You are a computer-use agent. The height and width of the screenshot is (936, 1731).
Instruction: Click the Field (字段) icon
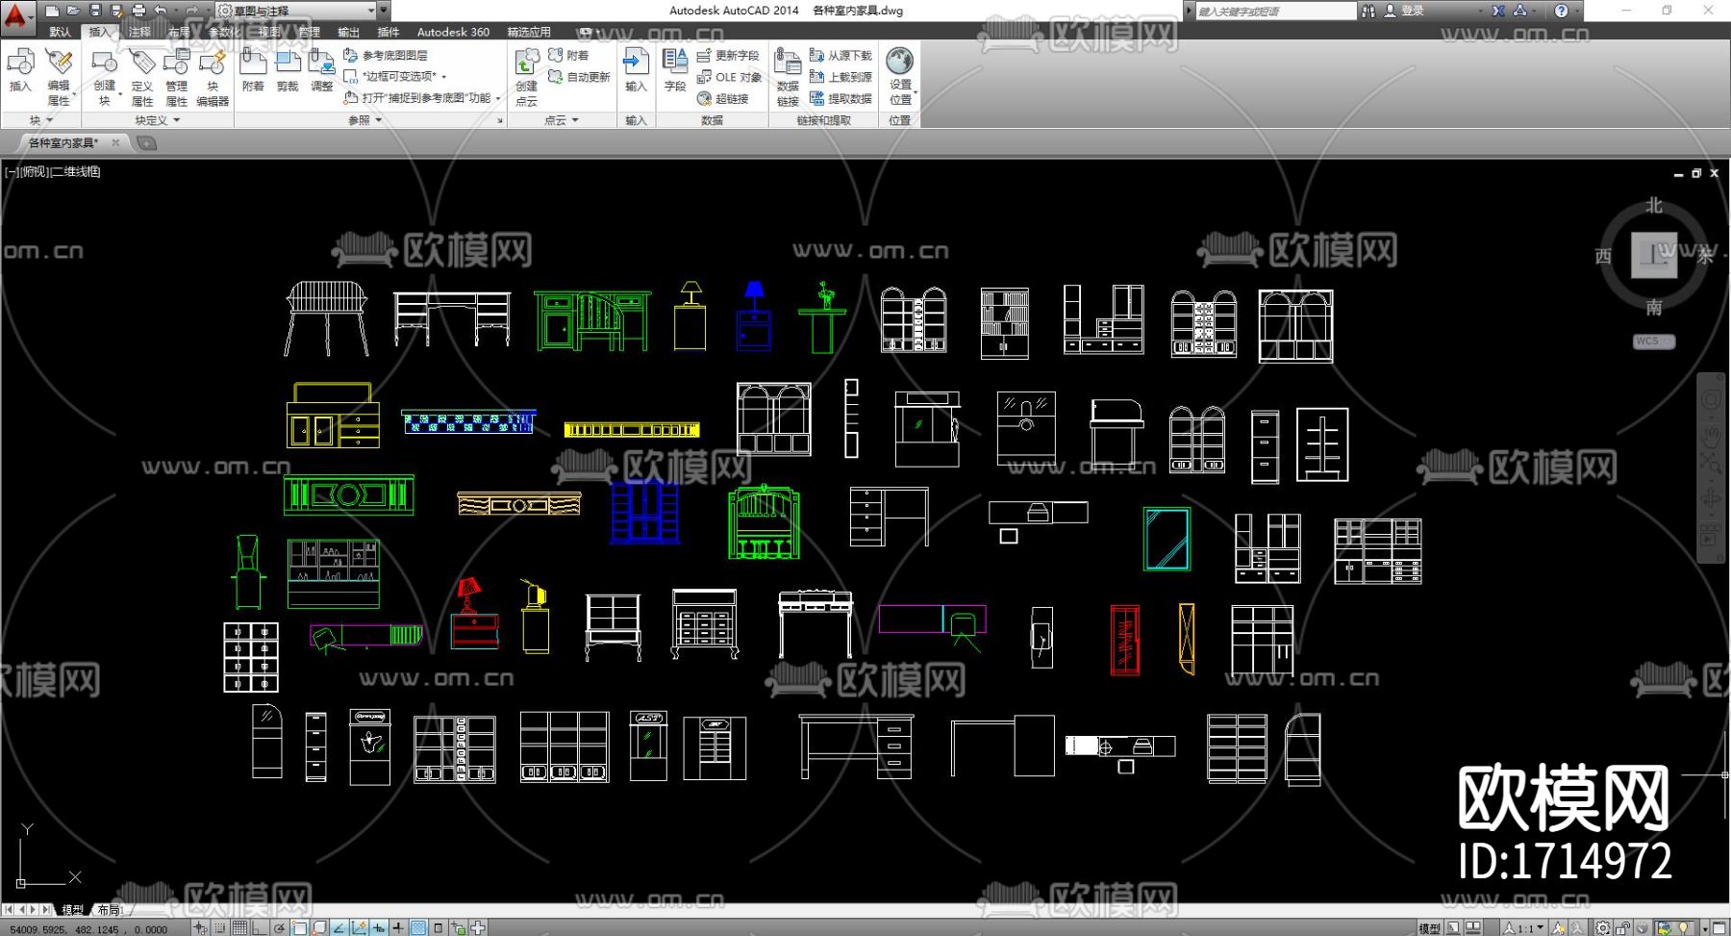pos(675,70)
